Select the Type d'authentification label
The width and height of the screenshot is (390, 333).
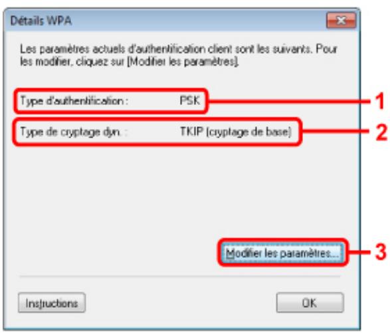74,101
